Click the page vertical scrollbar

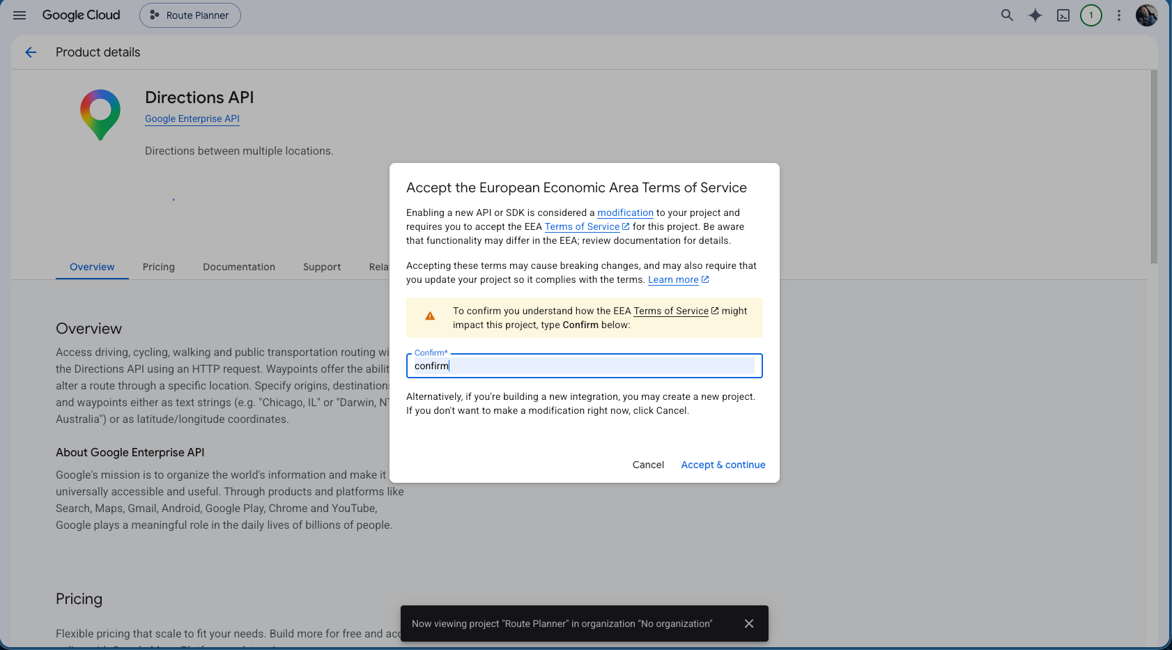[x=1154, y=167]
